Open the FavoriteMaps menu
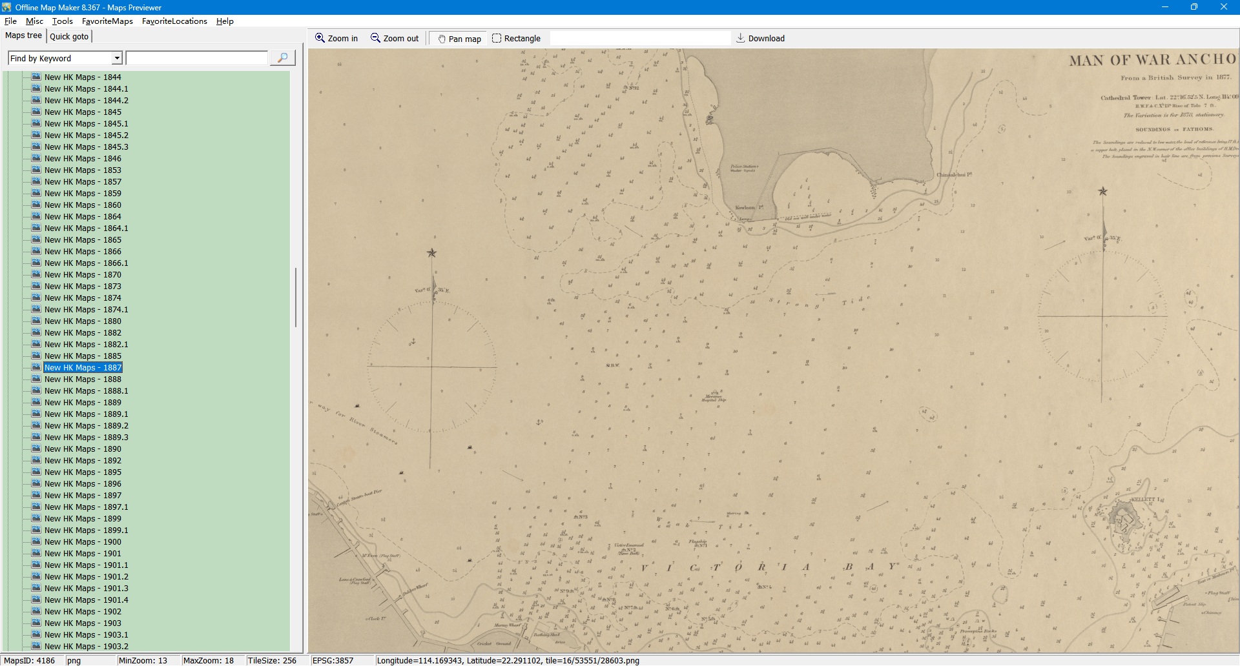Screen dimensions: 1240x666 [x=107, y=21]
